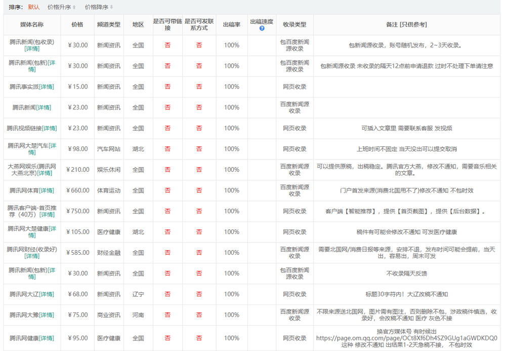Screen dimensions: 506x351
Task: Open 详情 for 腾讯网财经(收录好)
Action: [x=32, y=256]
